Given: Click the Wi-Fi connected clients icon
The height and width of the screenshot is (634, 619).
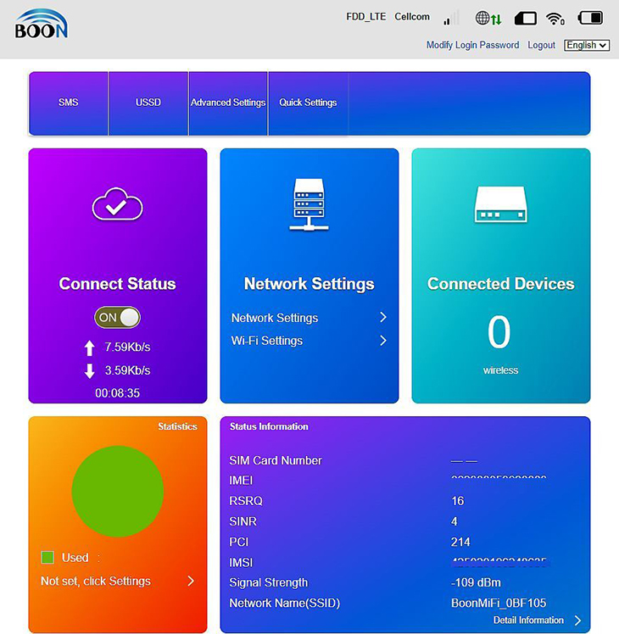Looking at the screenshot, I should click(x=555, y=18).
